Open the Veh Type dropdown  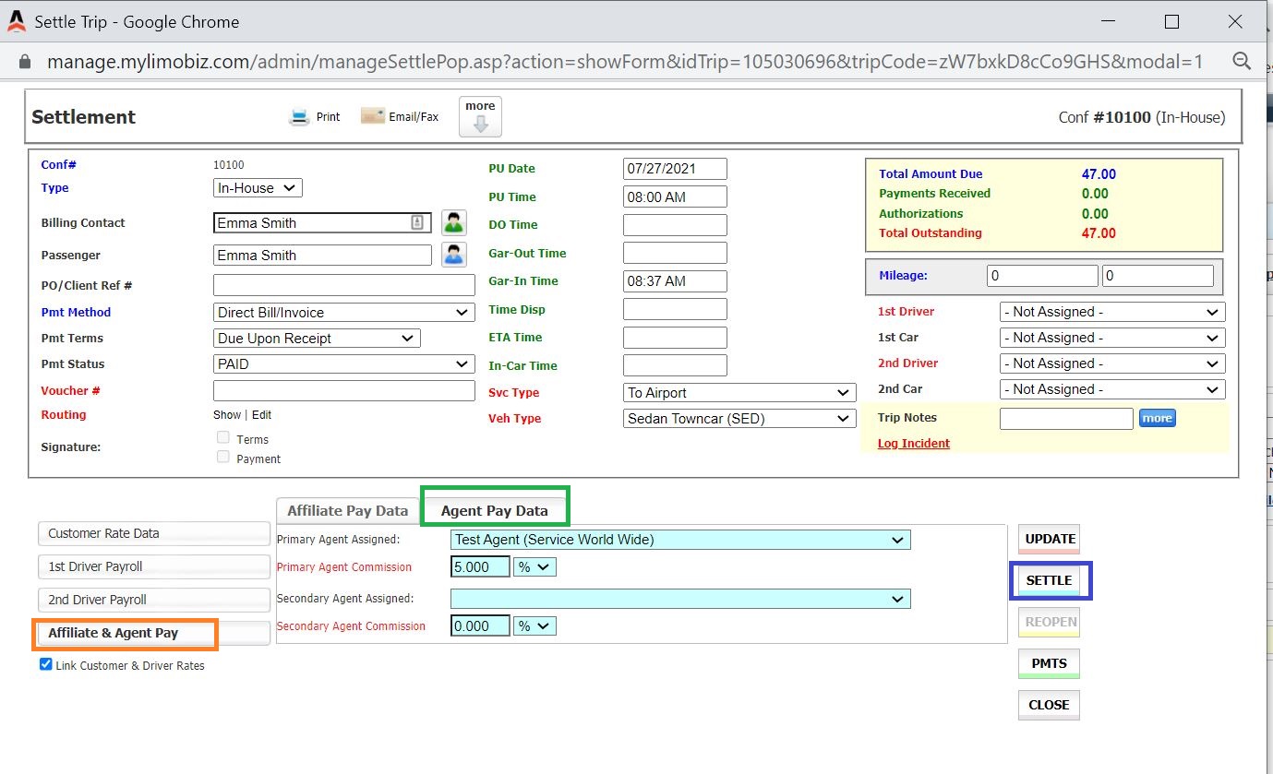click(x=739, y=419)
